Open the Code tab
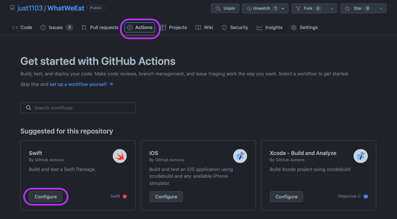This screenshot has height=219, width=397. tap(22, 27)
